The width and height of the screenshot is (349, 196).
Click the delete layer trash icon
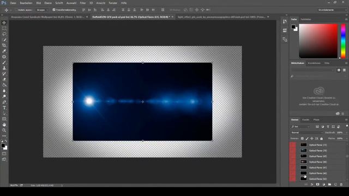tap(341, 185)
